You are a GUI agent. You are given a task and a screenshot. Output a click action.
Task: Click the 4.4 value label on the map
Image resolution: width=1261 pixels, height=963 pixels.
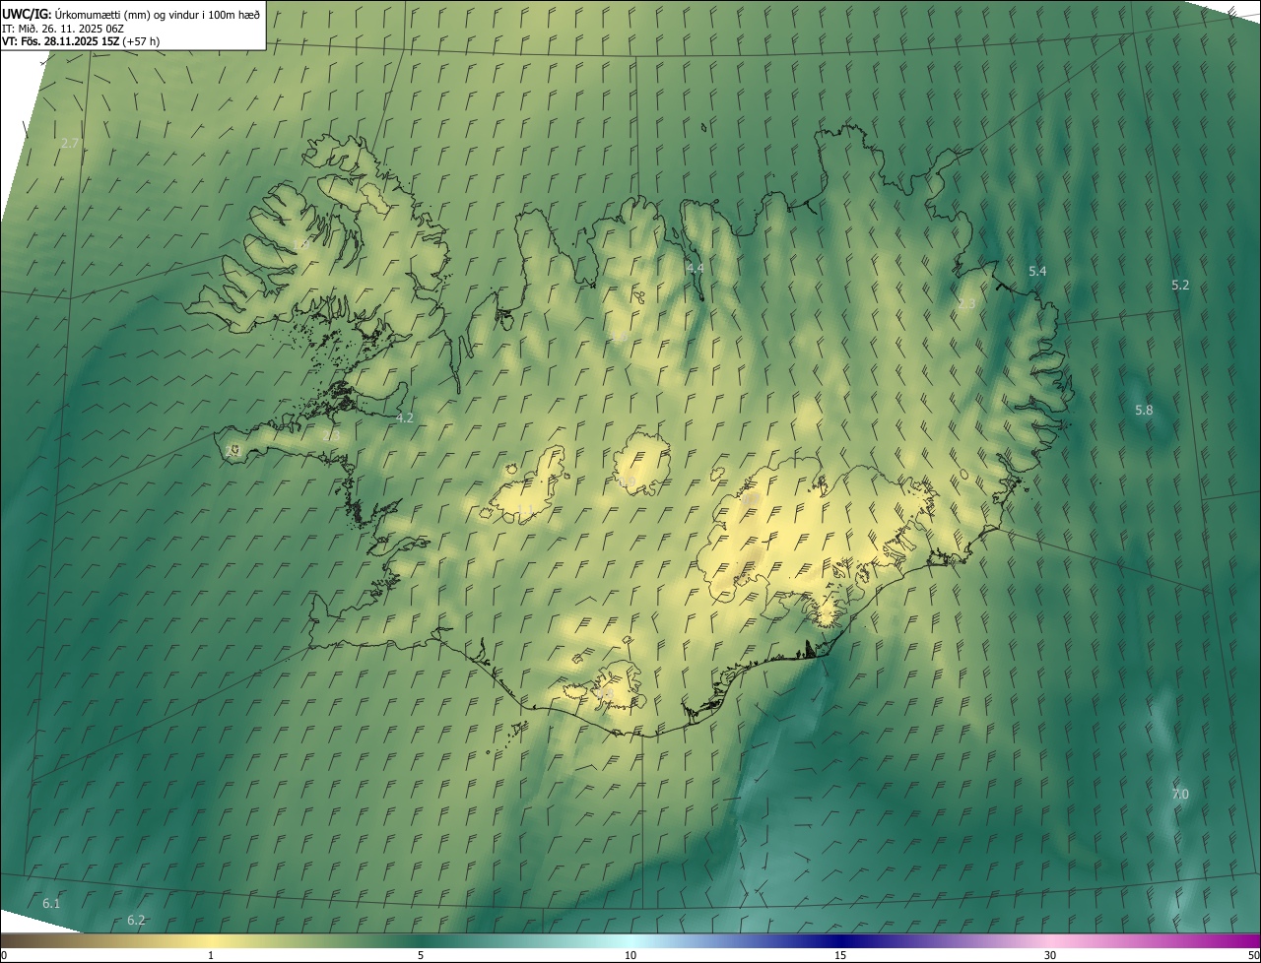point(696,268)
